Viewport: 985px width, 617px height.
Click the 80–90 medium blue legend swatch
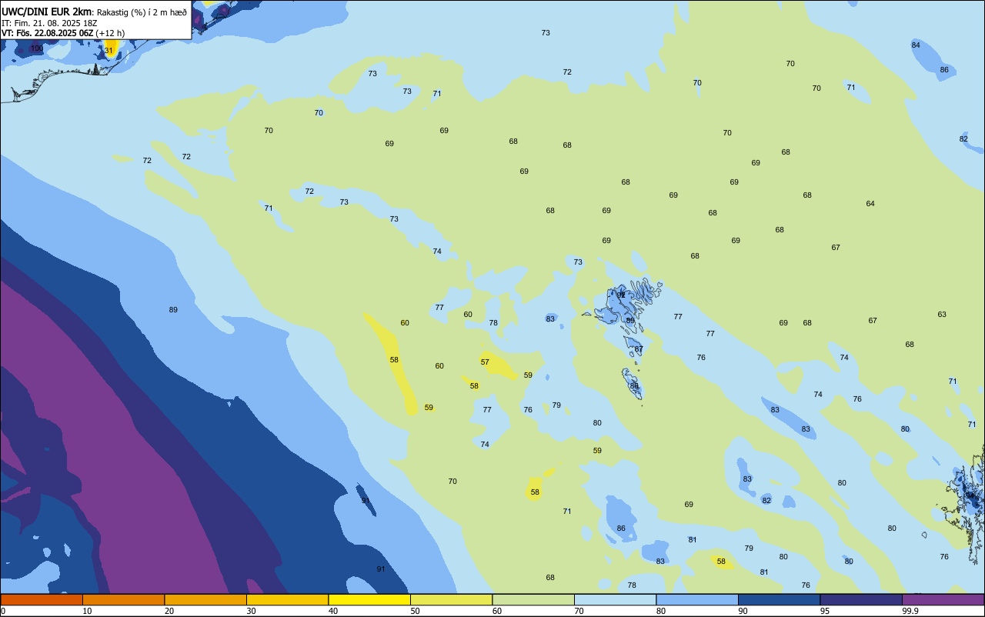(x=697, y=599)
